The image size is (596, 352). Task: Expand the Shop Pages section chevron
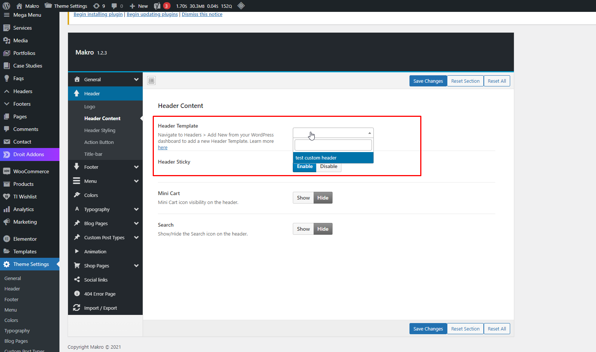tap(136, 266)
